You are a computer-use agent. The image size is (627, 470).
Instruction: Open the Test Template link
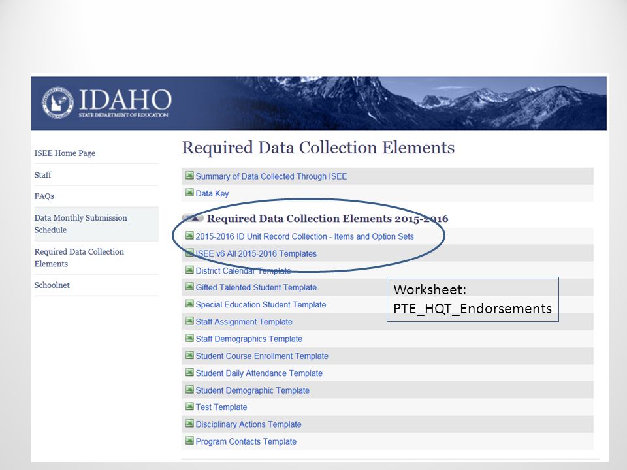point(221,407)
